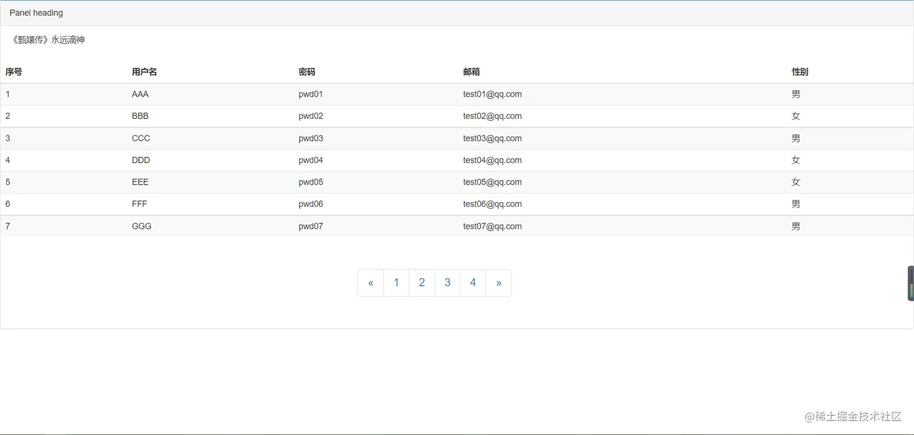Image resolution: width=914 pixels, height=435 pixels.
Task: Click serial number cell in DDD row
Action: 8,160
